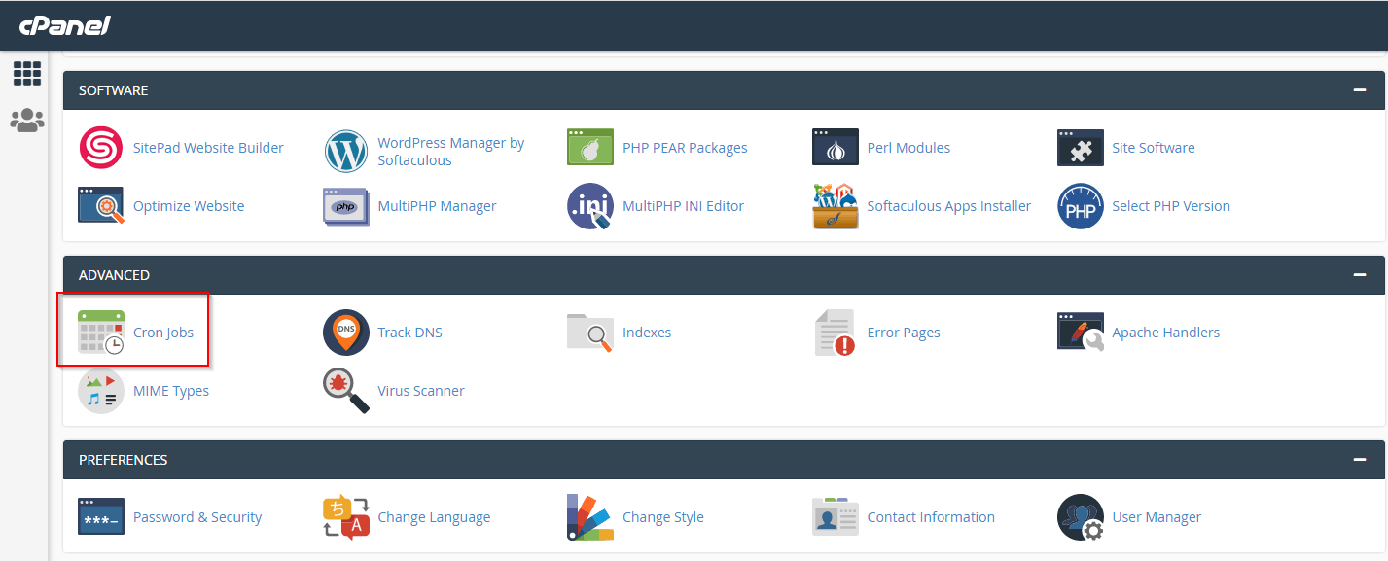Click the MultiPHP Manager icon
1388x561 pixels.
pos(346,206)
